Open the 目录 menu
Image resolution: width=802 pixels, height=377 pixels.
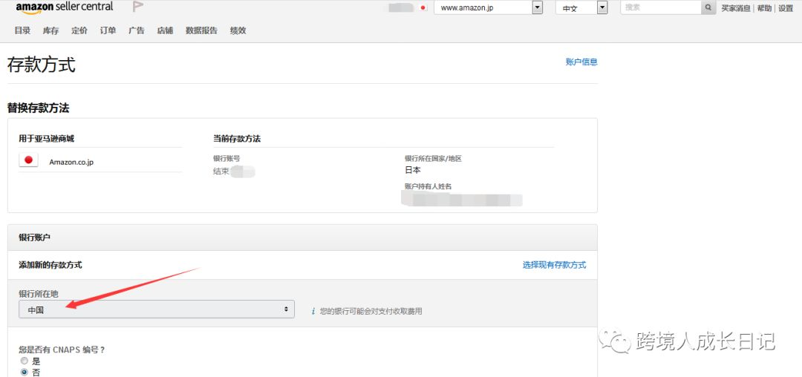click(22, 30)
